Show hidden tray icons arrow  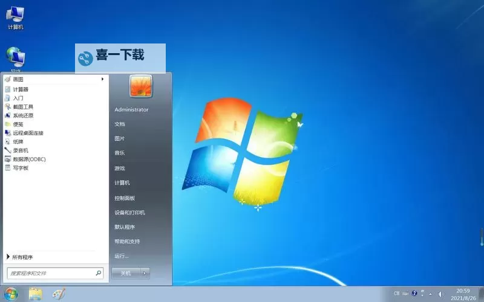coord(430,294)
